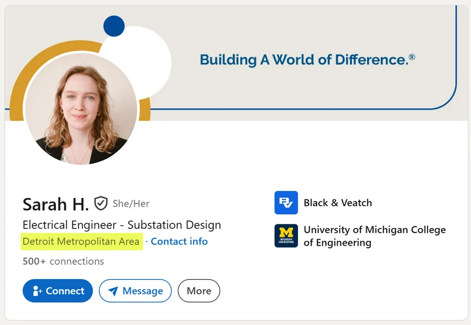Screen dimensions: 471x325
Task: Click the paper plane icon in Message button
Action: point(113,291)
